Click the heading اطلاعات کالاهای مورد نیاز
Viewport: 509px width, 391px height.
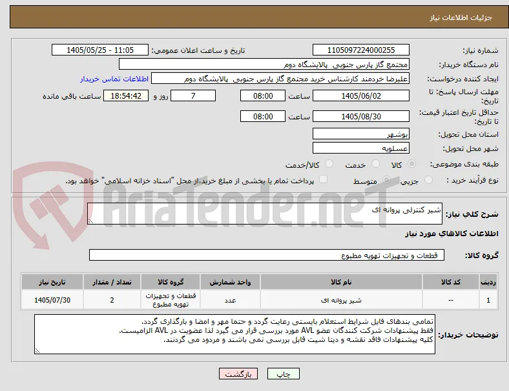point(452,234)
